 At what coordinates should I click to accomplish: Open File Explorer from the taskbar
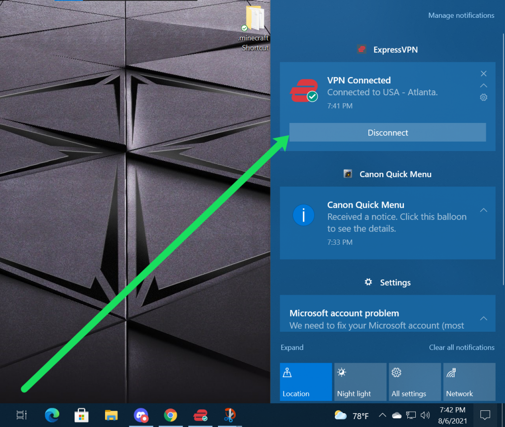click(x=111, y=415)
